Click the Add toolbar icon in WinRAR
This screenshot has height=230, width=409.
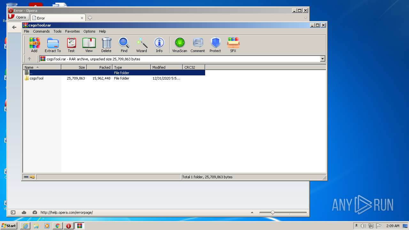[x=34, y=45]
